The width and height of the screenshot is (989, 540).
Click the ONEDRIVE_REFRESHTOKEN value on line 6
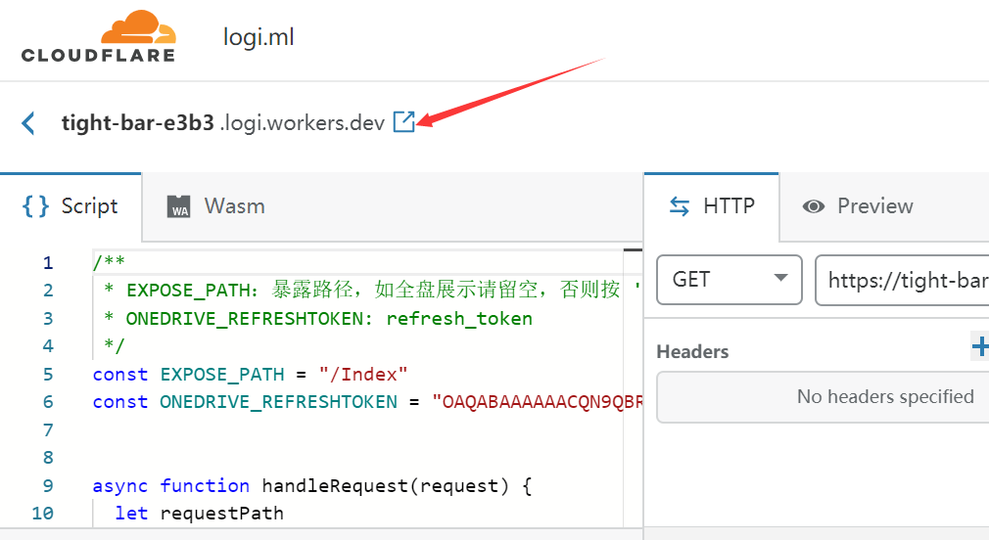point(537,401)
